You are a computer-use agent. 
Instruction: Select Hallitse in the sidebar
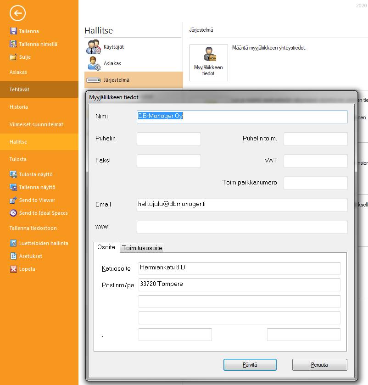pyautogui.click(x=39, y=142)
